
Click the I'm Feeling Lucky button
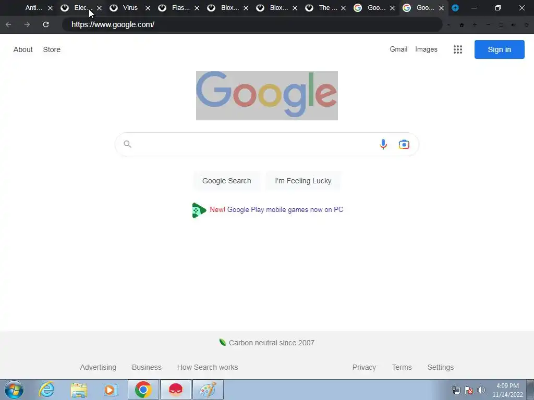(x=303, y=181)
